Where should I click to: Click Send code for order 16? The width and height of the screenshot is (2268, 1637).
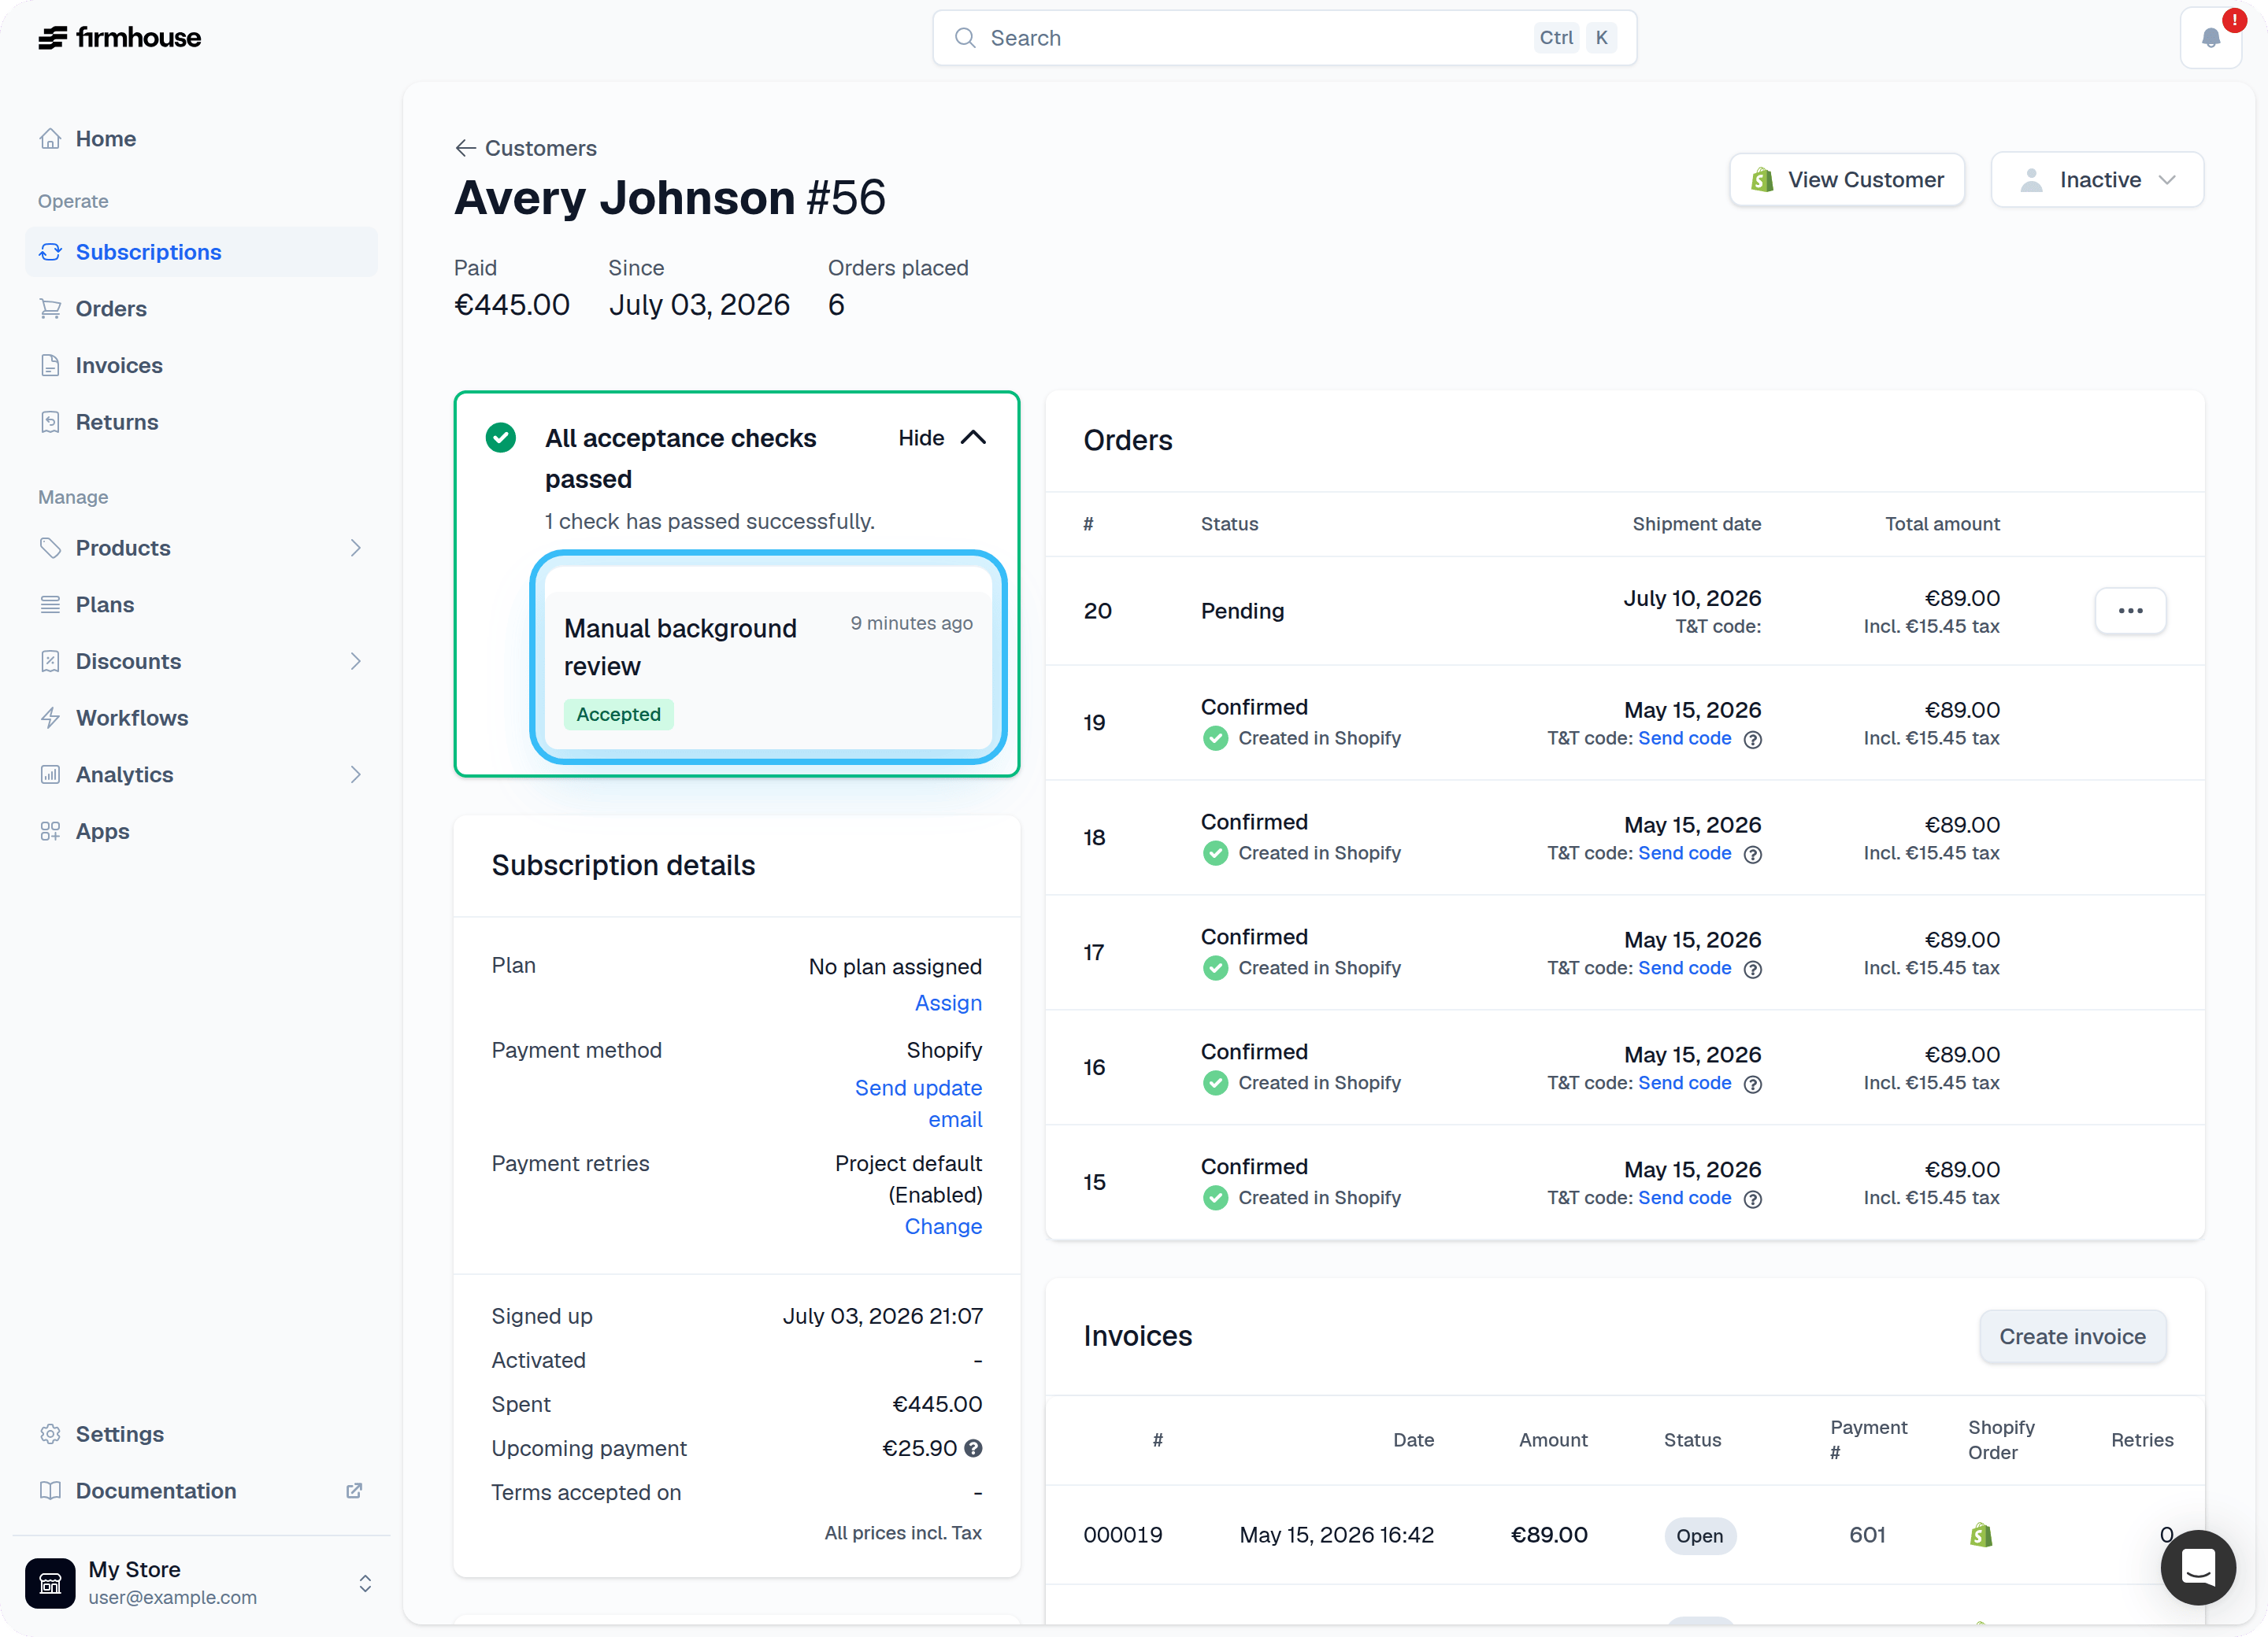click(x=1684, y=1084)
